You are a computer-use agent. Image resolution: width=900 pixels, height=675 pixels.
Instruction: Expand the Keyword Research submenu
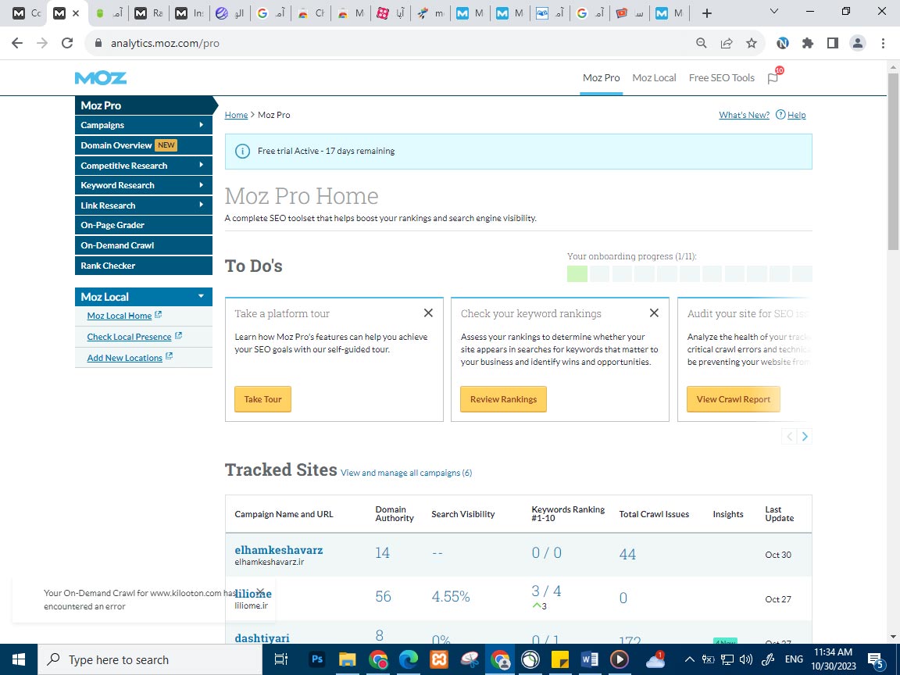click(x=201, y=185)
